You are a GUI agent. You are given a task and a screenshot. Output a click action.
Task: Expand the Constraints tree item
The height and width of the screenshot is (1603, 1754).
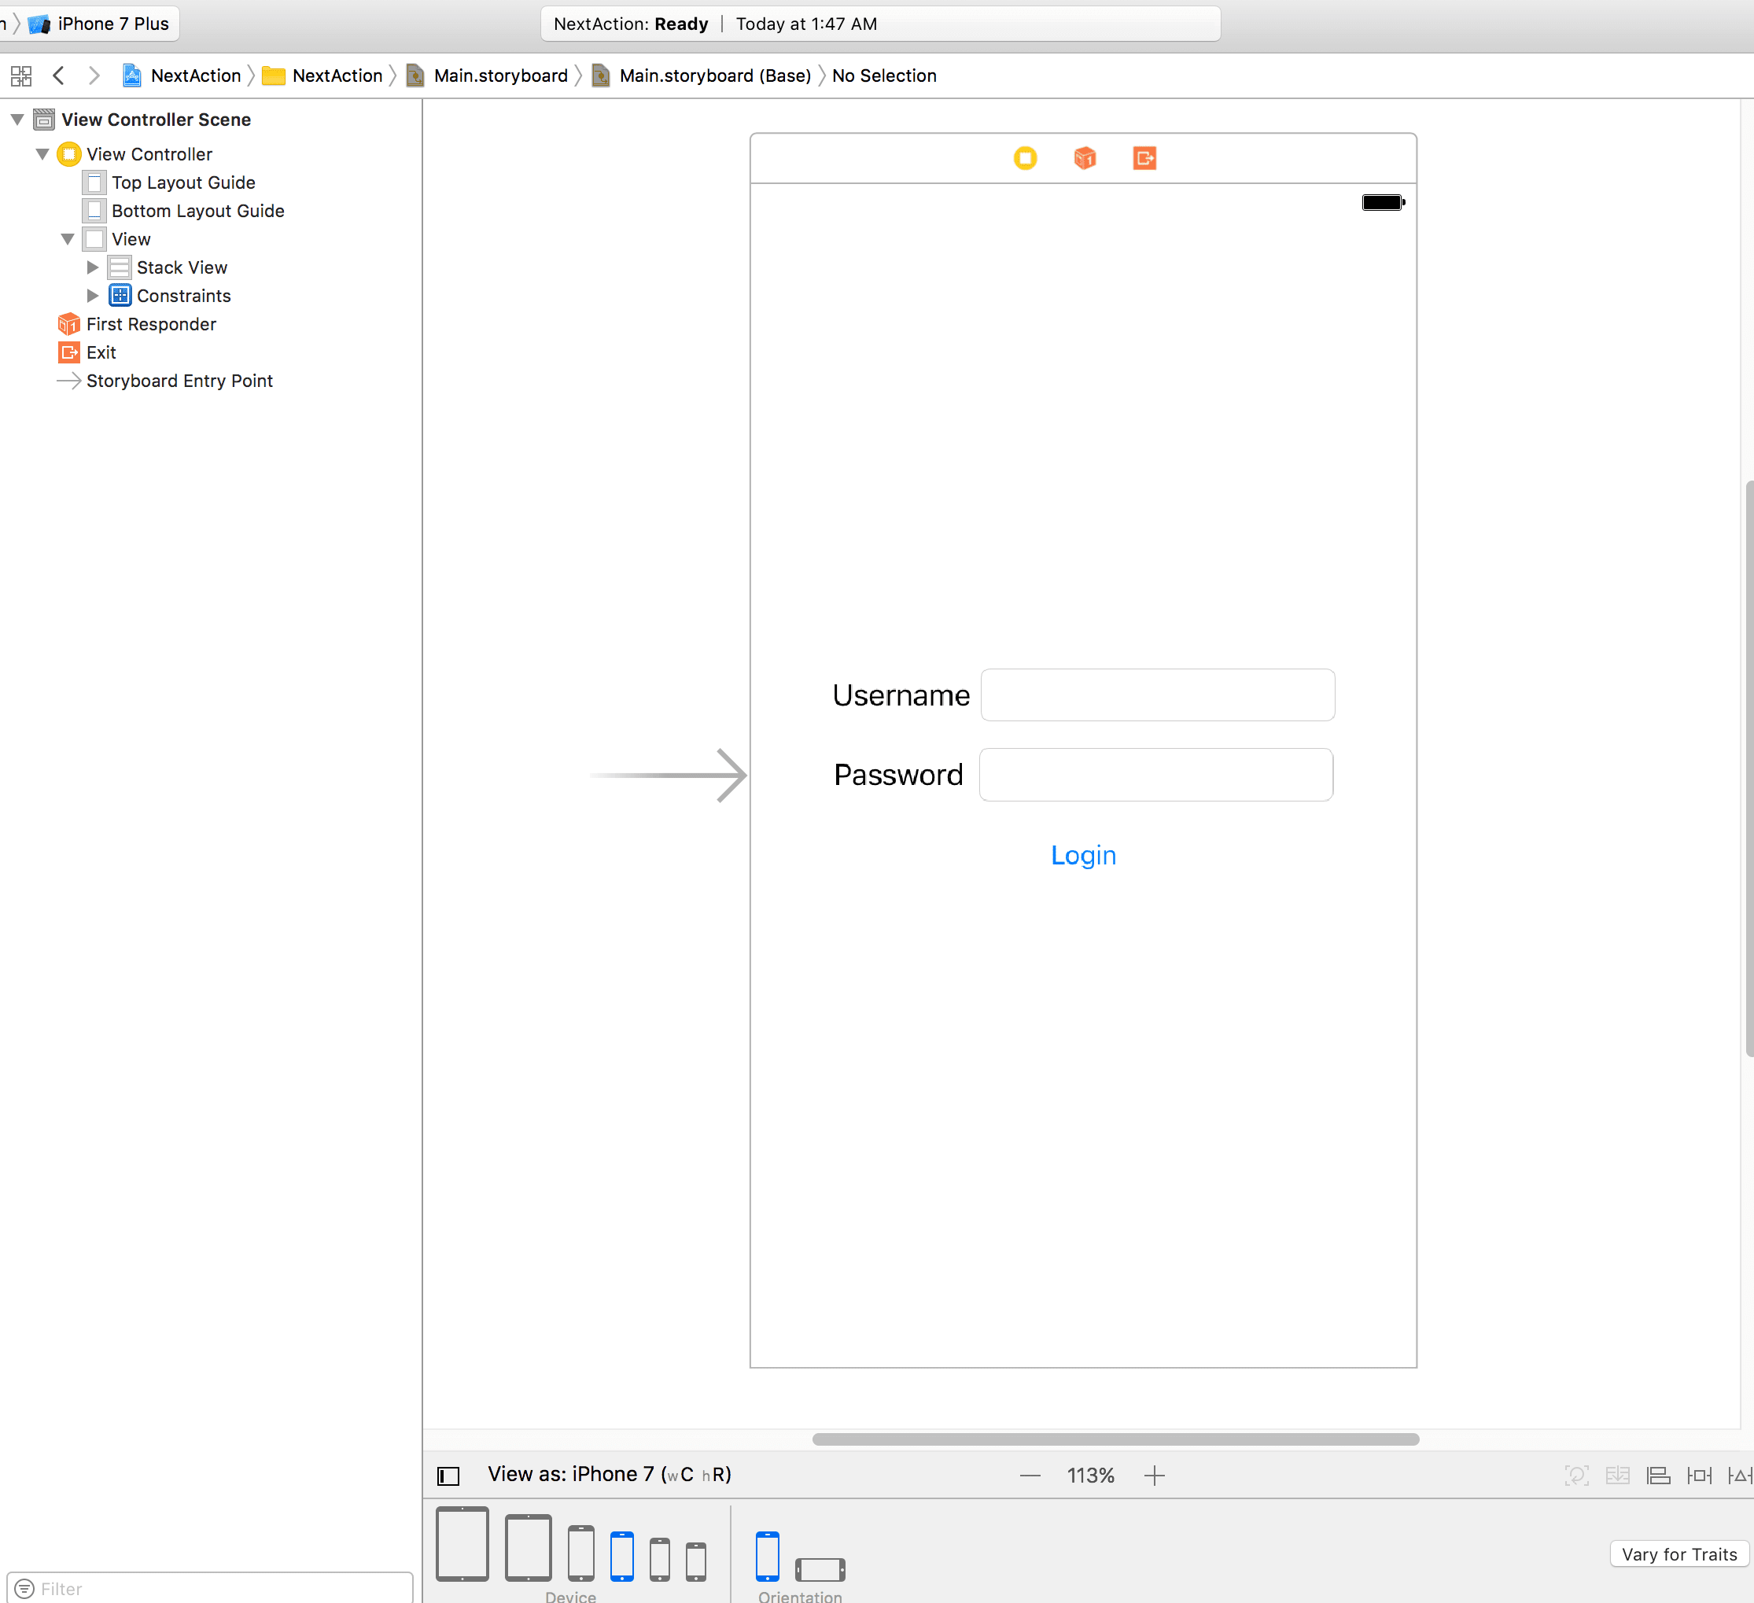click(x=92, y=296)
